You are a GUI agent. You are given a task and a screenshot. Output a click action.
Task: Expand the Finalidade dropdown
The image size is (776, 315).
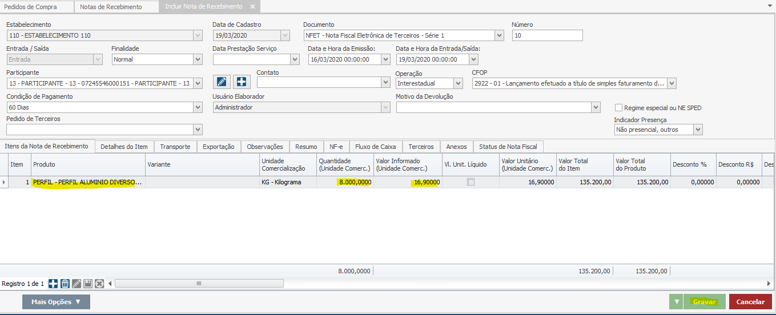pos(198,59)
